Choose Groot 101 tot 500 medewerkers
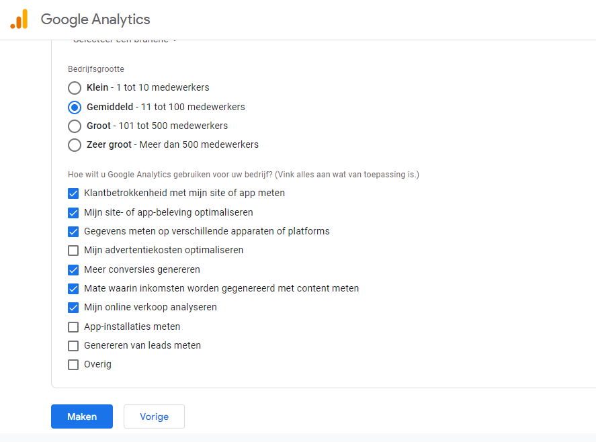596x442 pixels. click(75, 126)
